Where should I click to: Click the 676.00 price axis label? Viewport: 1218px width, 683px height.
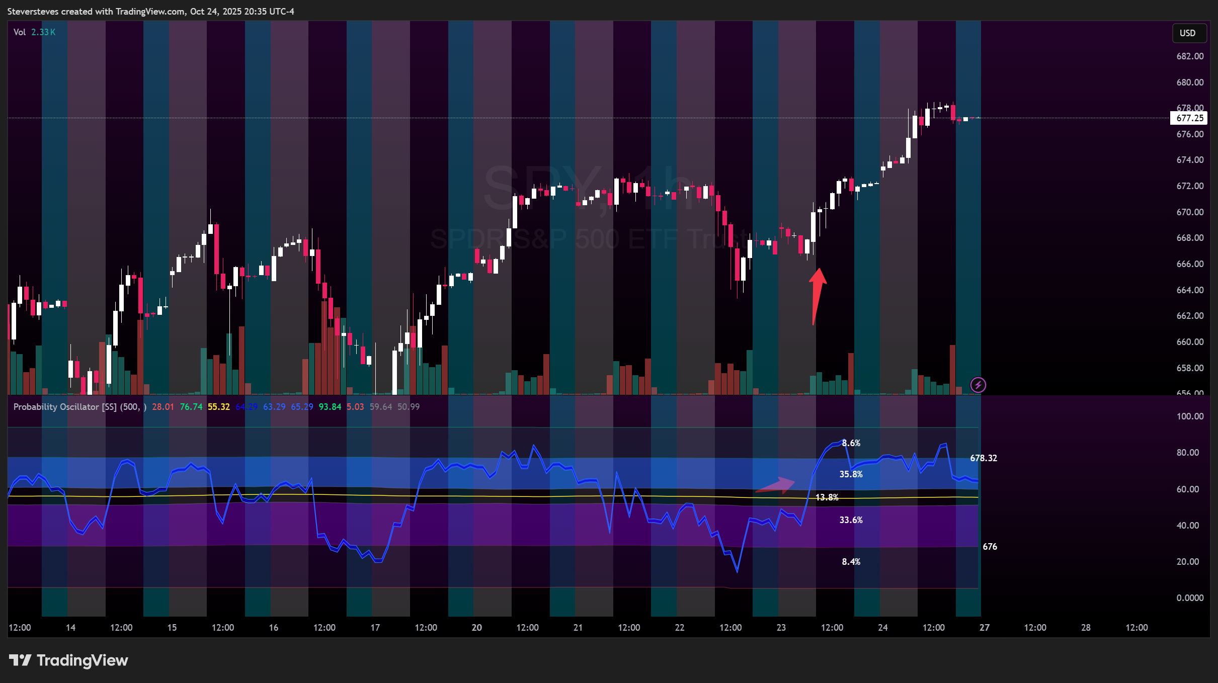[1190, 134]
